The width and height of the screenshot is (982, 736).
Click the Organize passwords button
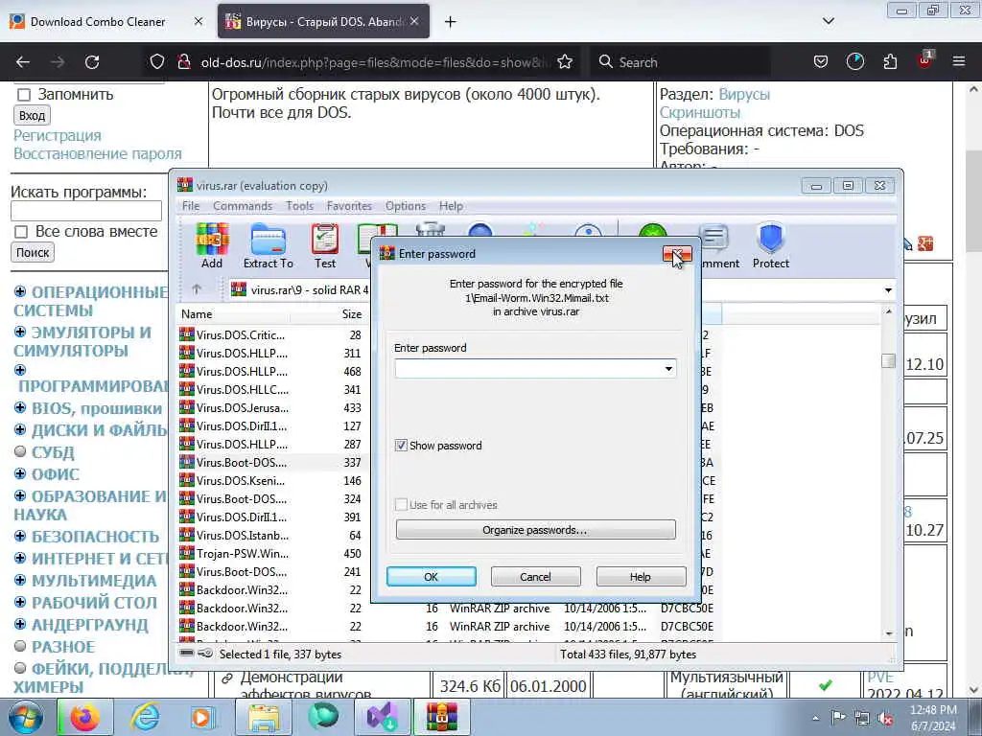coord(535,529)
